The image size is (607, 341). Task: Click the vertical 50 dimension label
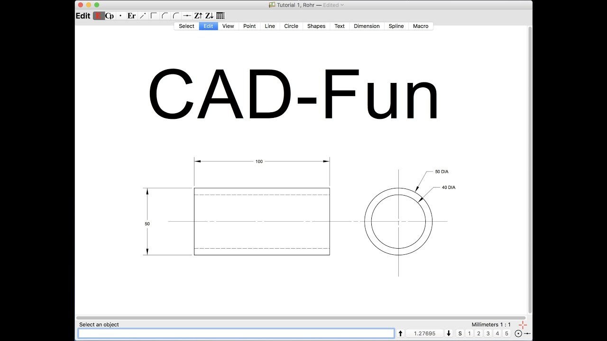pyautogui.click(x=147, y=224)
